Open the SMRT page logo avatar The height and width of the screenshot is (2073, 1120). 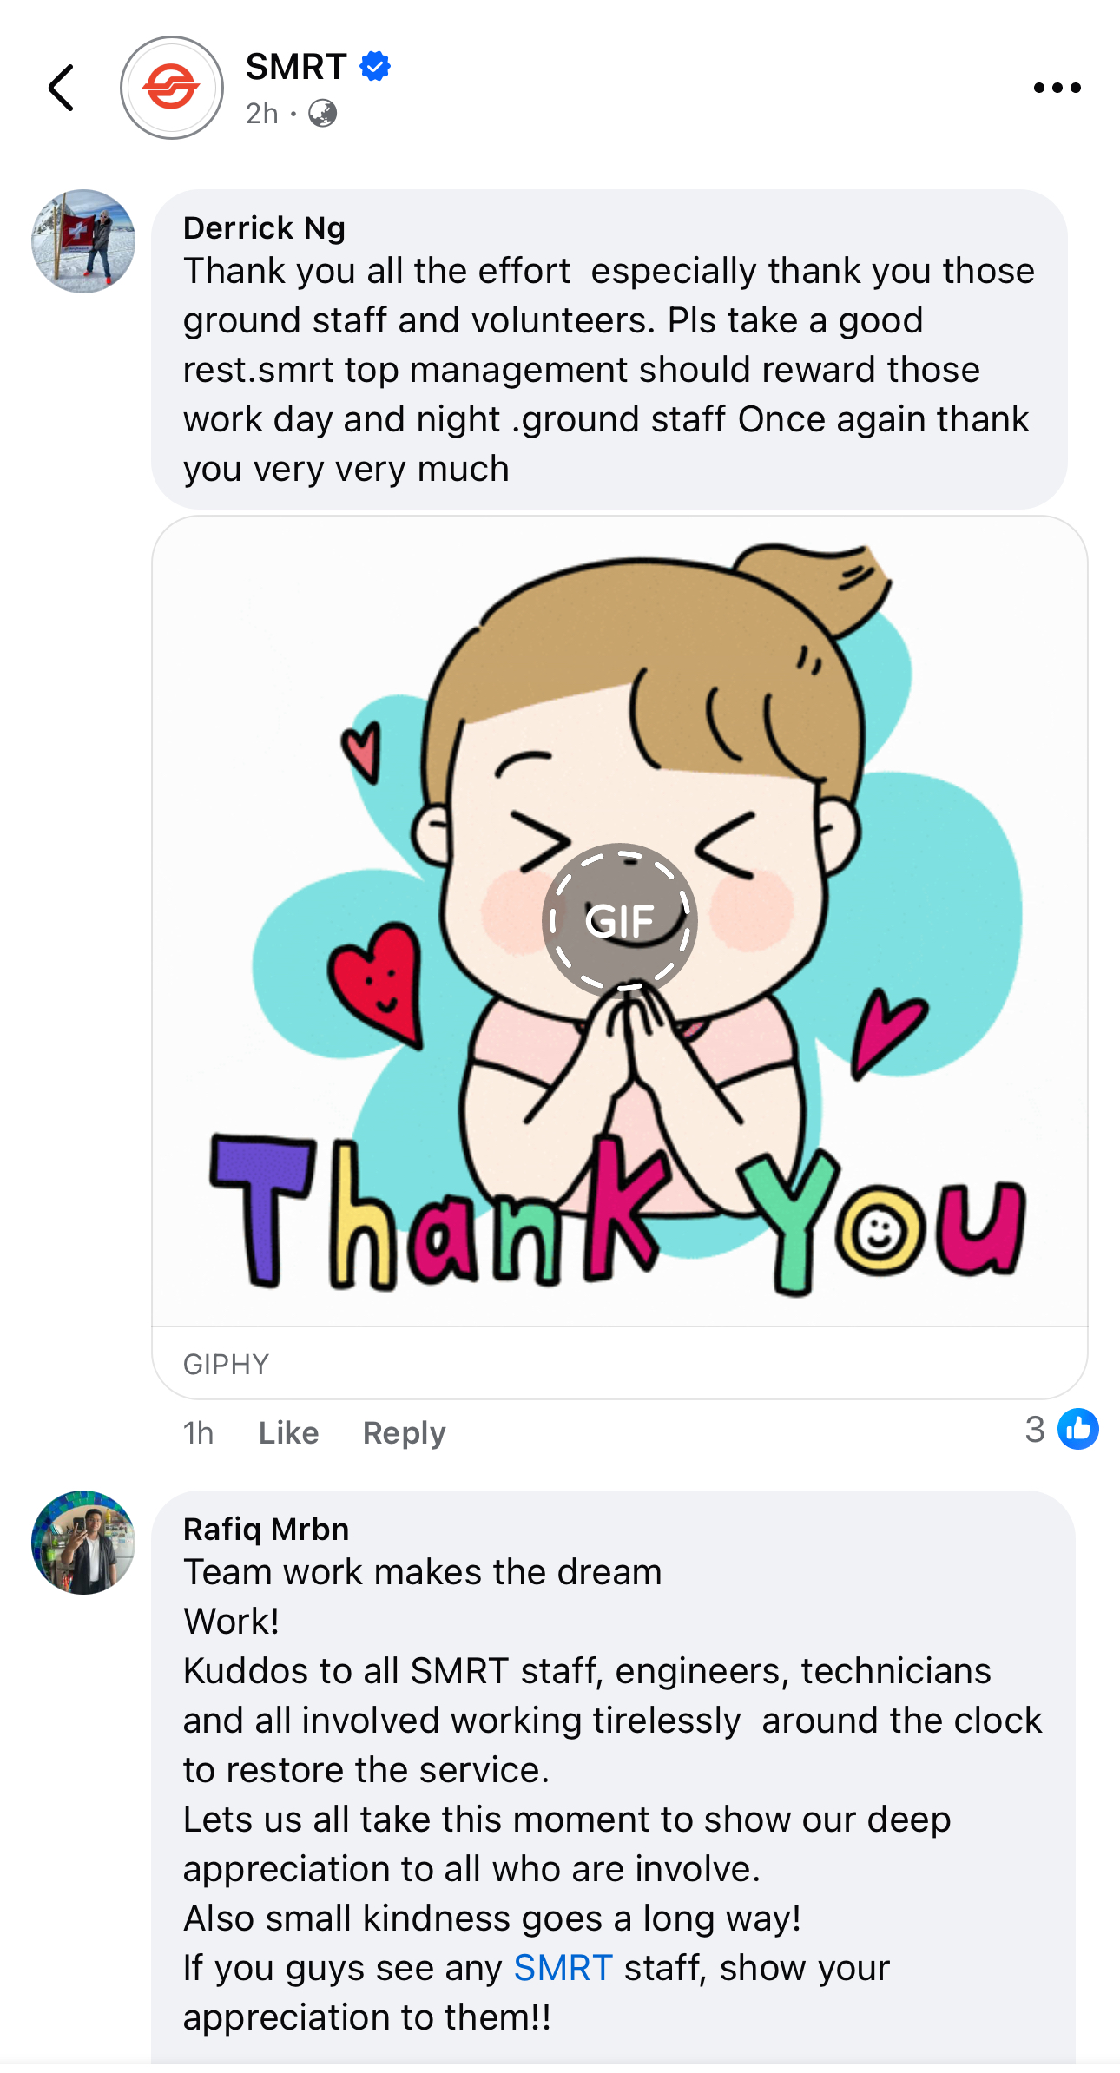[x=171, y=88]
